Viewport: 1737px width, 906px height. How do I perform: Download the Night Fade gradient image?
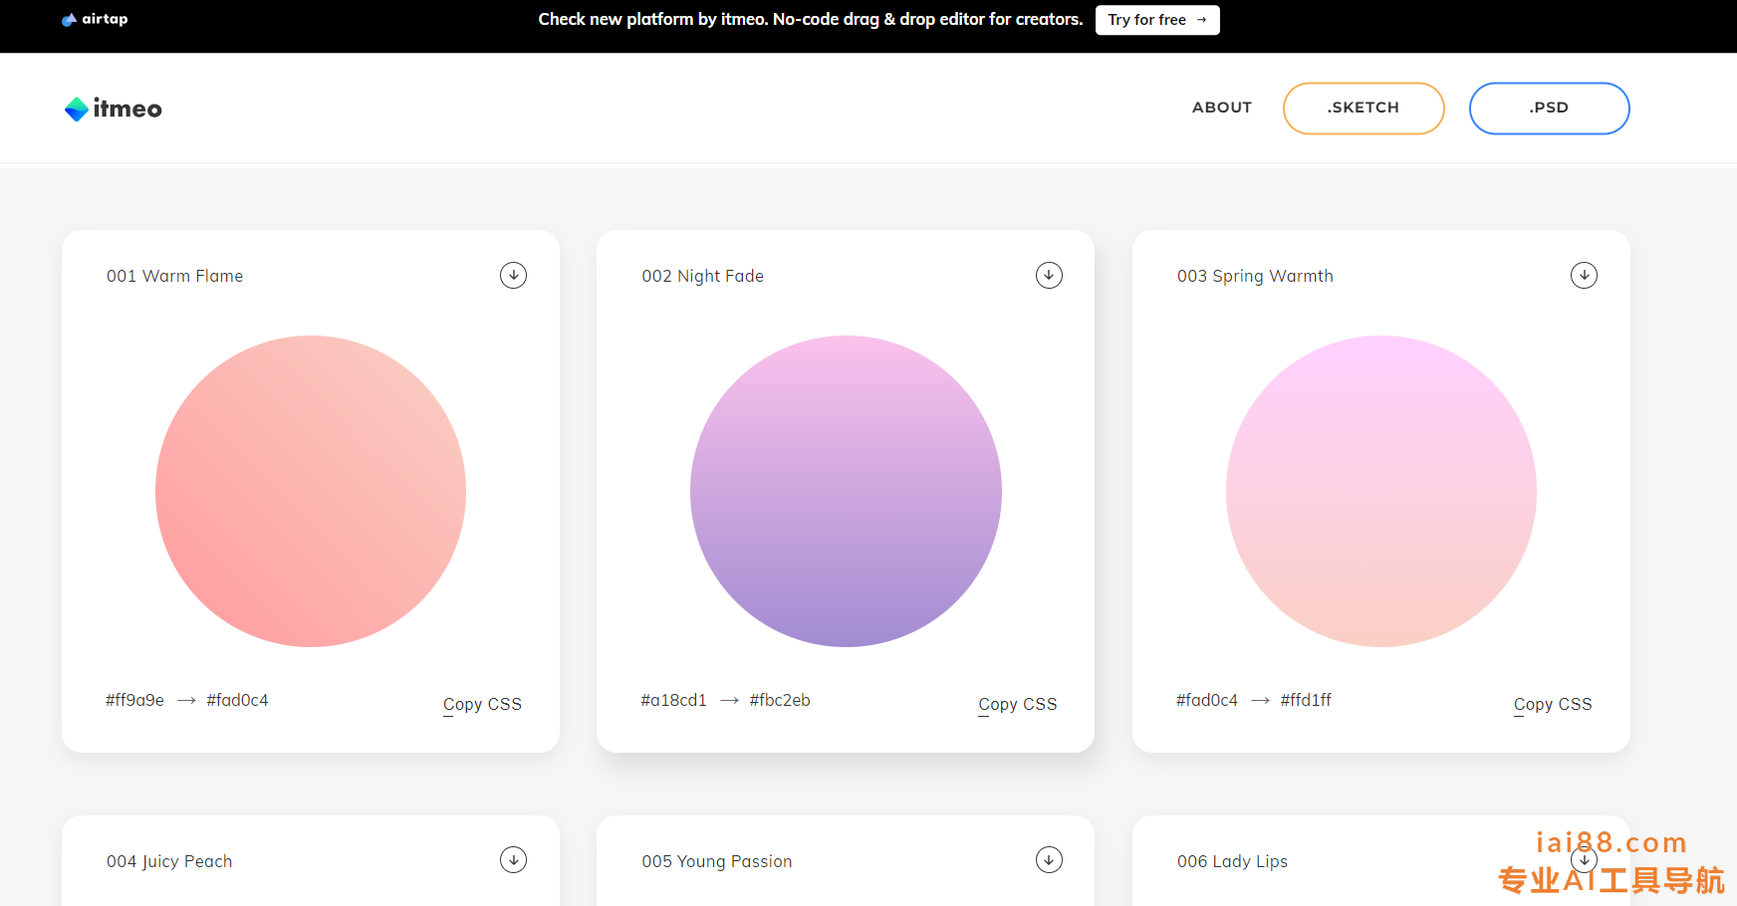(x=1049, y=276)
